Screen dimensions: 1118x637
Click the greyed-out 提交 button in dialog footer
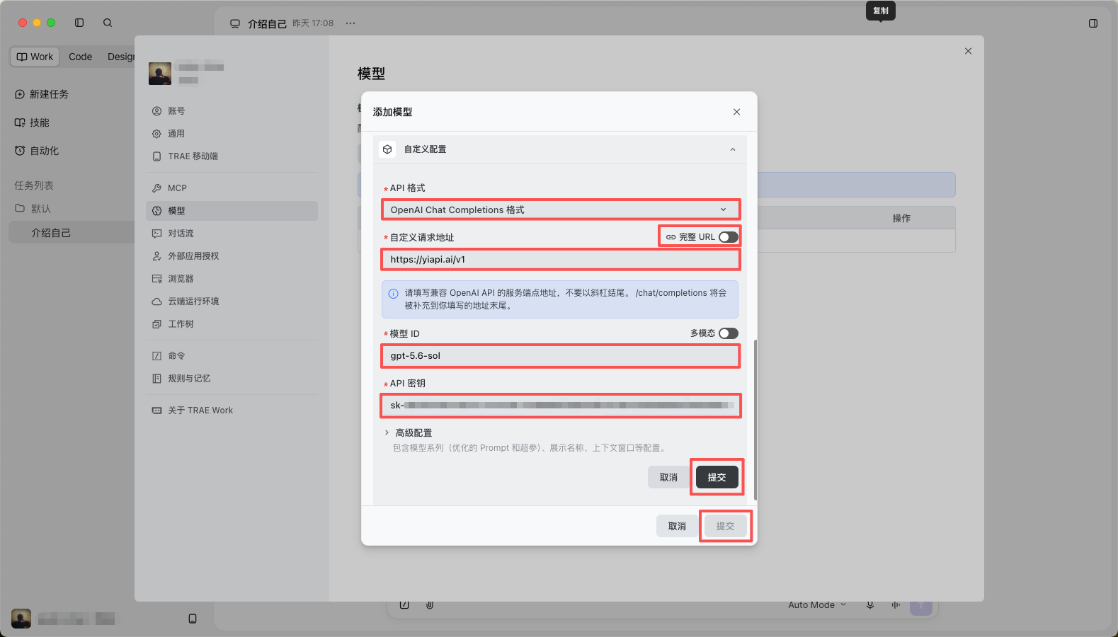(x=725, y=526)
